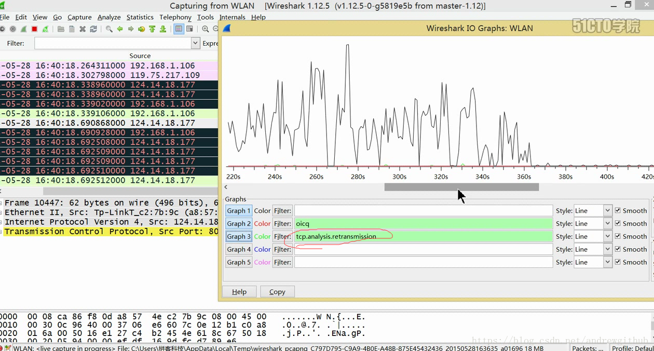
Task: Toggle Smooth for Graph 3
Action: coord(618,237)
